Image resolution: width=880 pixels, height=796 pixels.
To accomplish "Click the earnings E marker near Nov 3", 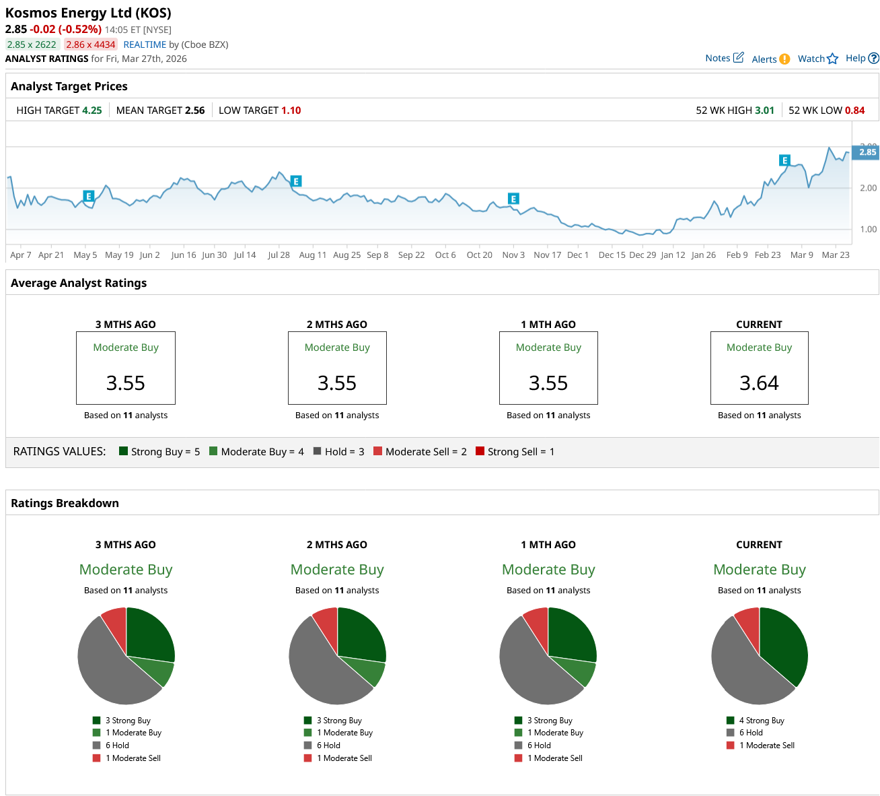I will tap(513, 199).
